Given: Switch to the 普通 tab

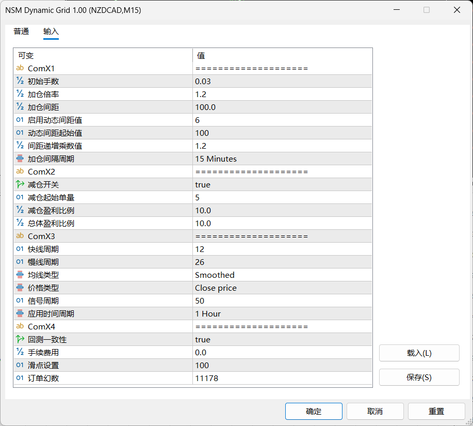Looking at the screenshot, I should pyautogui.click(x=21, y=31).
